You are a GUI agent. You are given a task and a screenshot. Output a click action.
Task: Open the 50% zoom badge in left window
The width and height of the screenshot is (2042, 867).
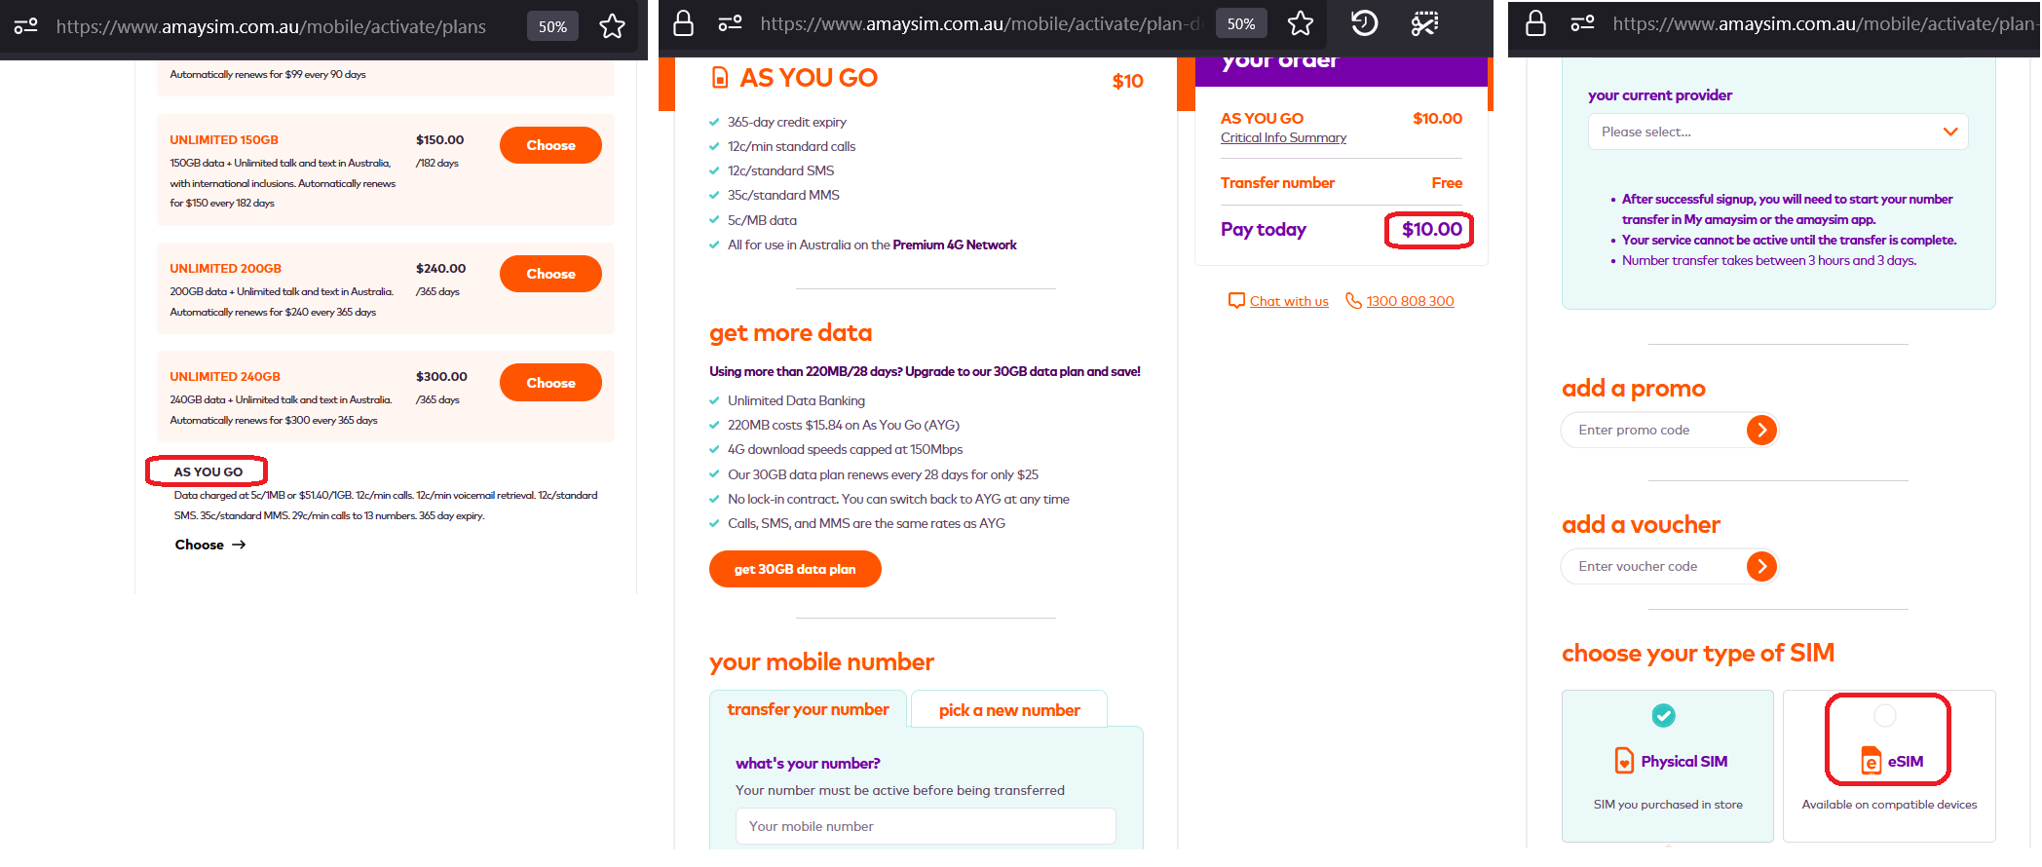click(x=552, y=26)
